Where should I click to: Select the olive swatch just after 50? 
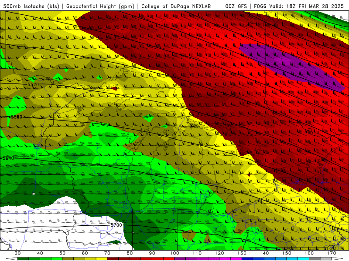68,259
